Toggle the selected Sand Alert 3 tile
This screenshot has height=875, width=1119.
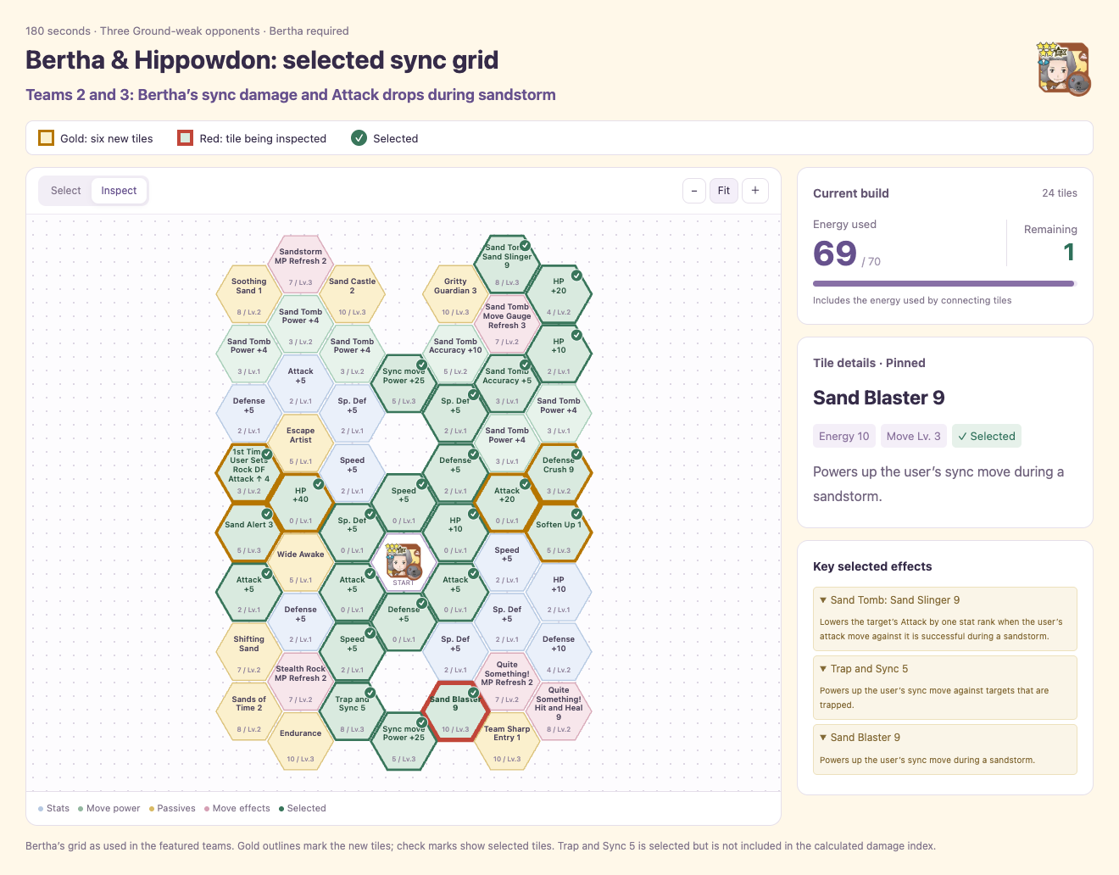(x=248, y=532)
